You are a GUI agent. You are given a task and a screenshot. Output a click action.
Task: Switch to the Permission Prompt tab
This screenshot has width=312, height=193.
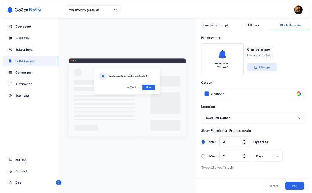pyautogui.click(x=215, y=25)
